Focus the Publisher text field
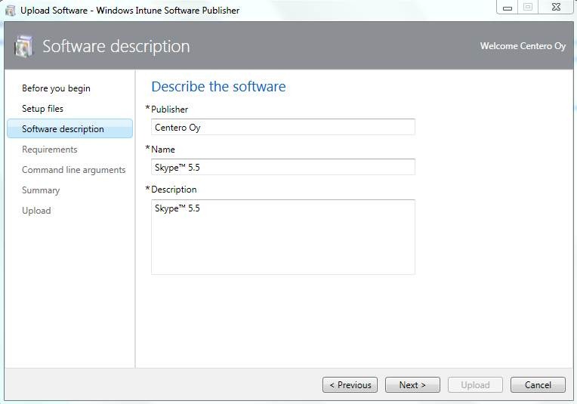Viewport: 577px width, 404px height. point(283,127)
